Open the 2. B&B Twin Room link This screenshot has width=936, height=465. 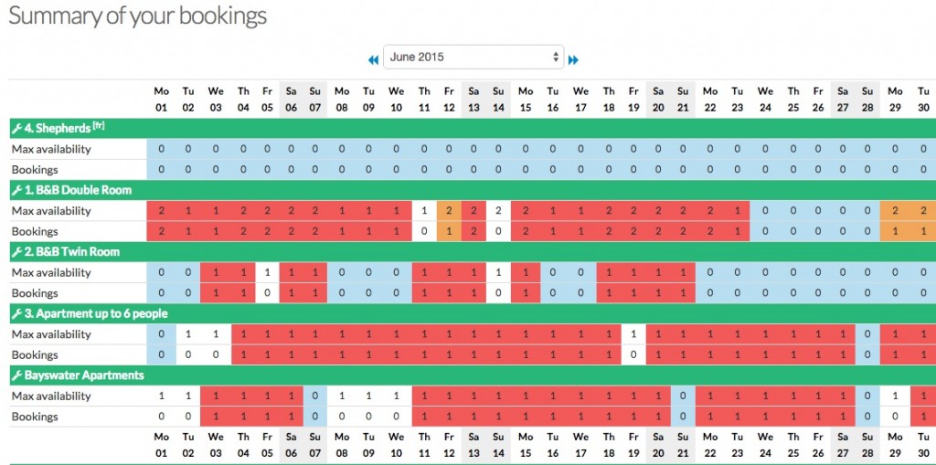(72, 252)
